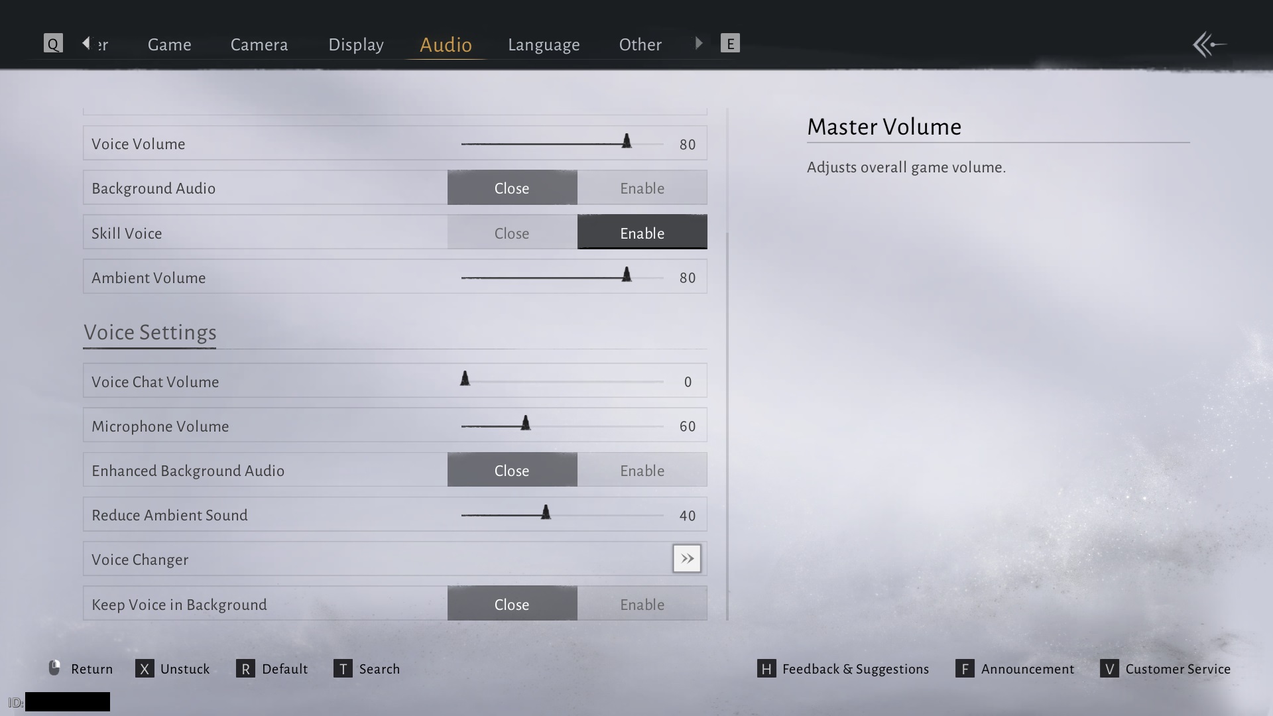Click the back arrow icon at top right
The image size is (1273, 716).
coord(1209,45)
